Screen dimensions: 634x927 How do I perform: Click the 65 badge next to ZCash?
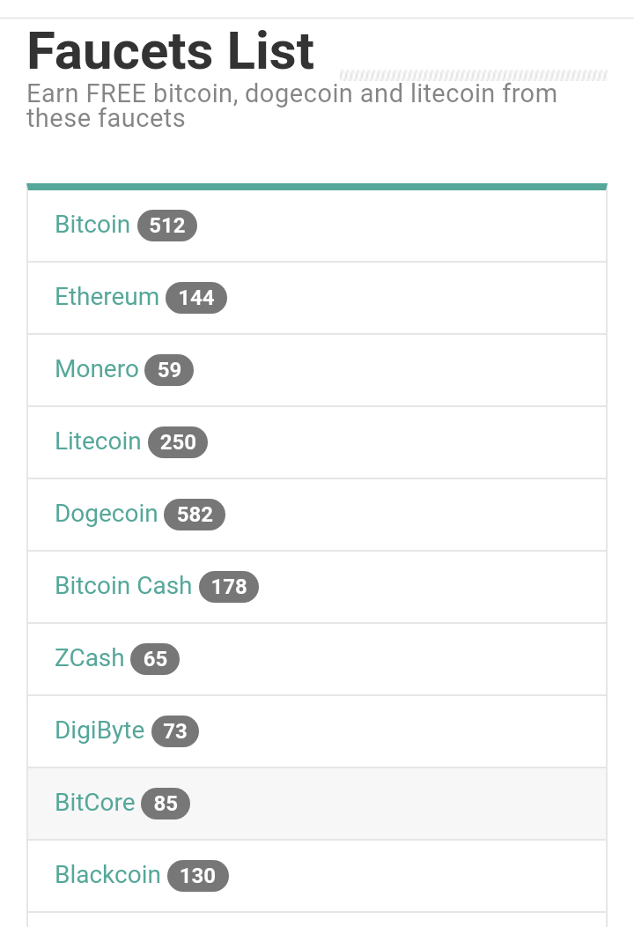tap(155, 659)
